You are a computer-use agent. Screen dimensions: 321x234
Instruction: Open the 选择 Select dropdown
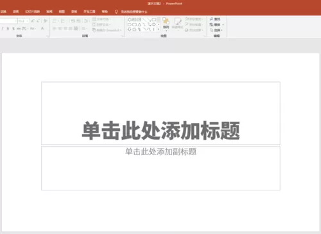[216, 30]
